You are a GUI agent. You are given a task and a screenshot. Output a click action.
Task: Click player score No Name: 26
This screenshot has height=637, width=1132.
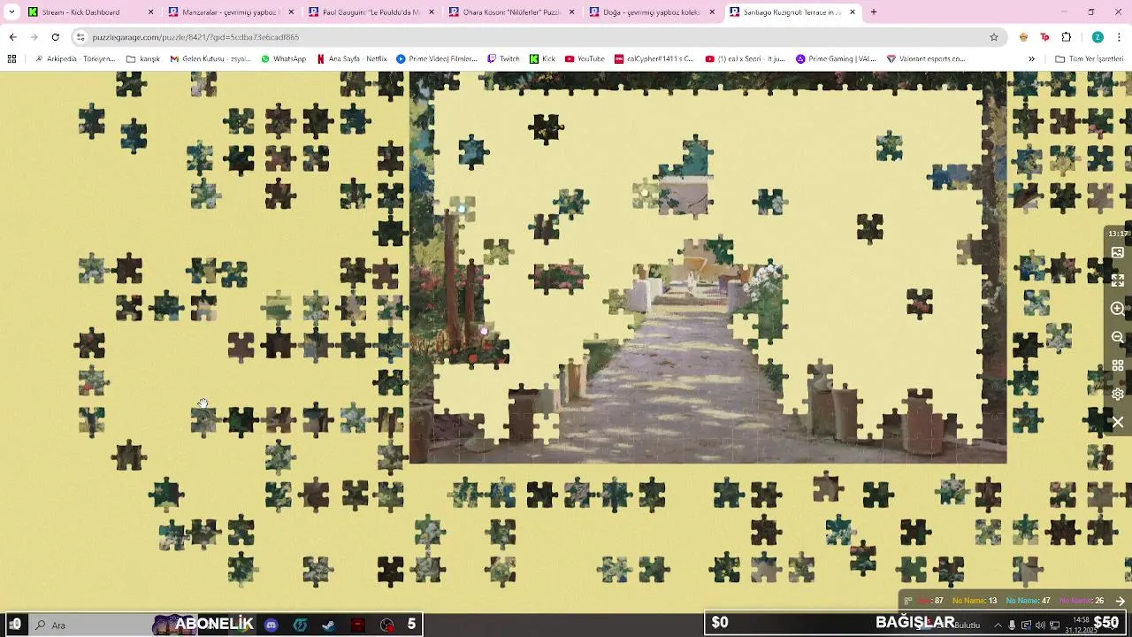tap(1081, 601)
